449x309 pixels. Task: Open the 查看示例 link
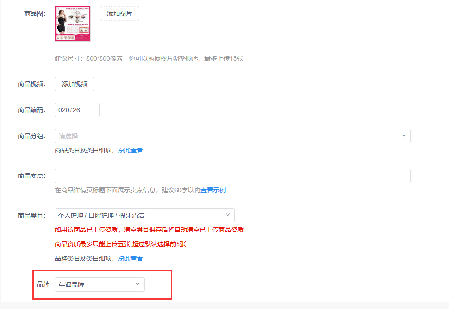click(213, 190)
